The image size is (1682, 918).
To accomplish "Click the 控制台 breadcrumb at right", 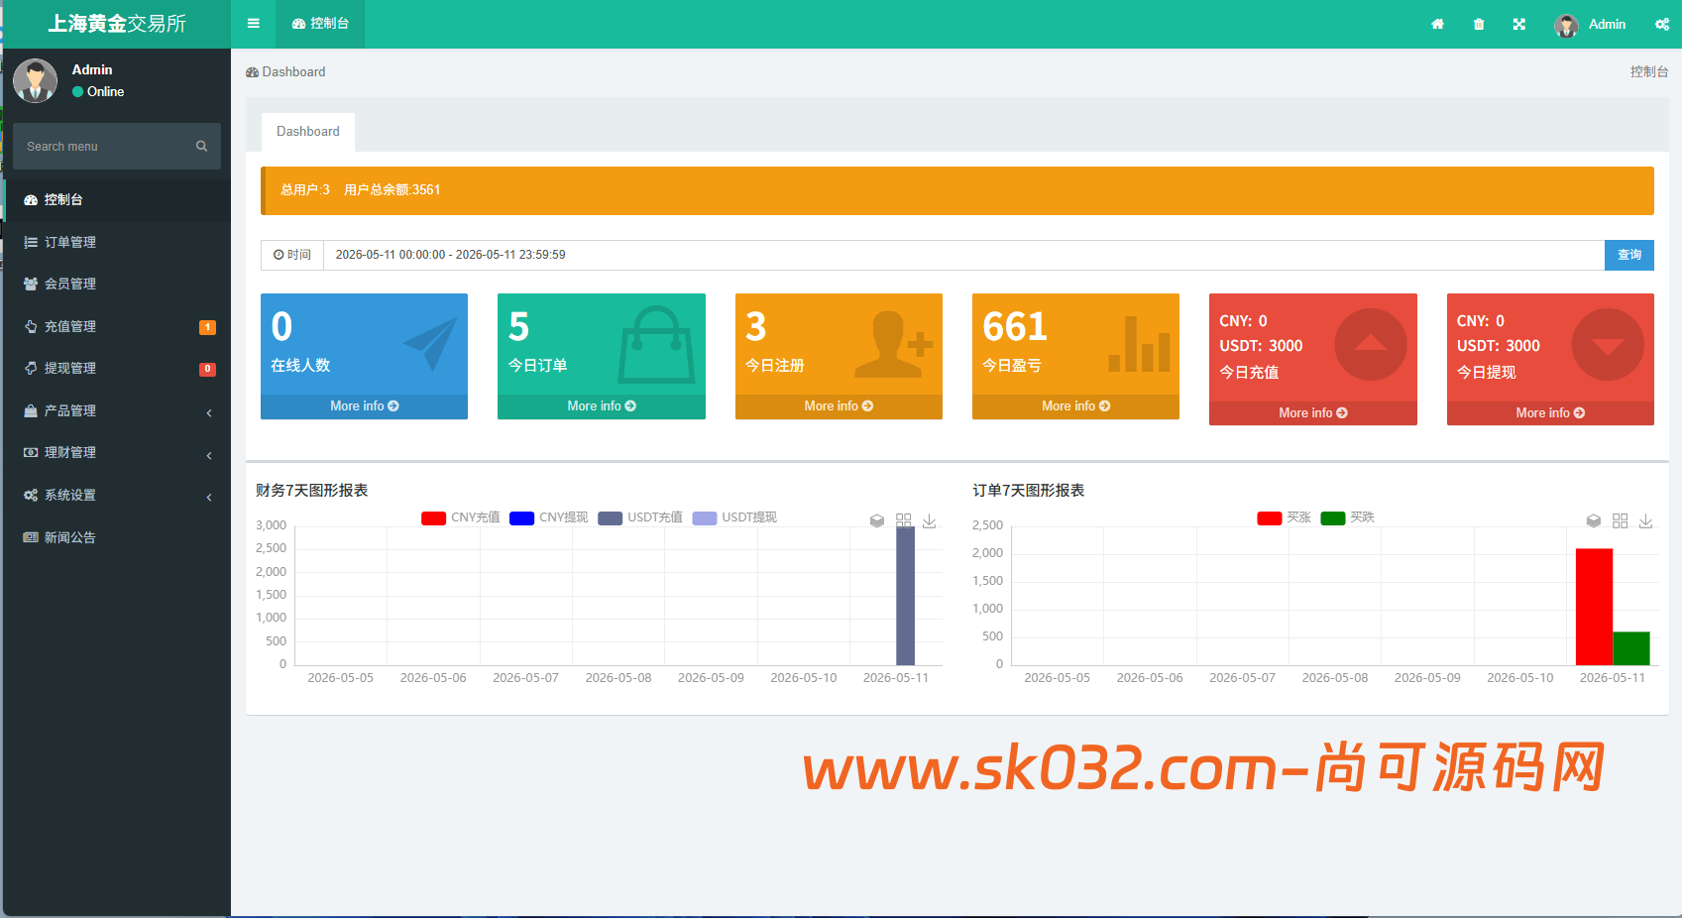I will pos(1649,71).
